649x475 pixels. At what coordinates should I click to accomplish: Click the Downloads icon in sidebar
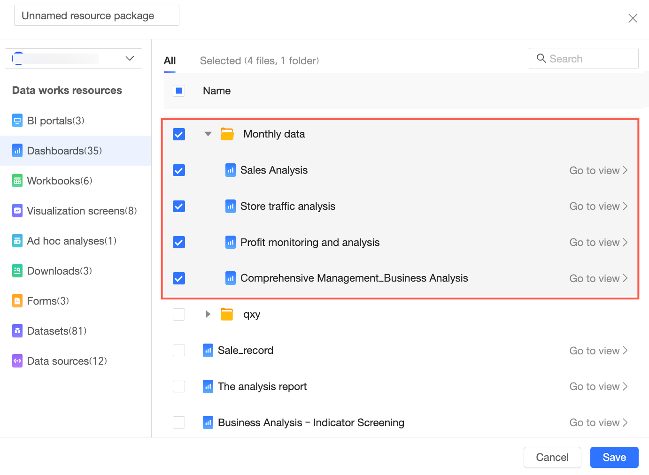pos(17,271)
